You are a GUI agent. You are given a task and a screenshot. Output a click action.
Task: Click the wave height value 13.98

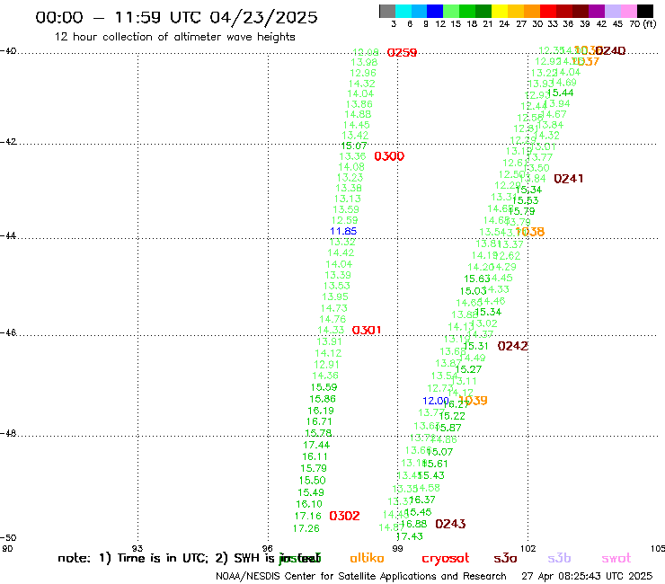click(x=364, y=62)
